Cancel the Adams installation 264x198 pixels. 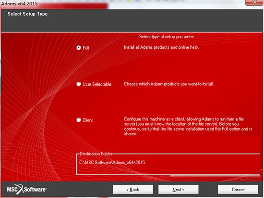tap(238, 189)
